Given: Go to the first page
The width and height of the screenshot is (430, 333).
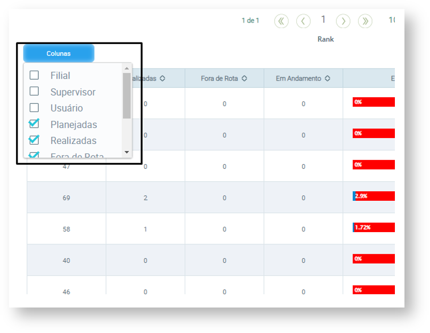Looking at the screenshot, I should pyautogui.click(x=281, y=21).
